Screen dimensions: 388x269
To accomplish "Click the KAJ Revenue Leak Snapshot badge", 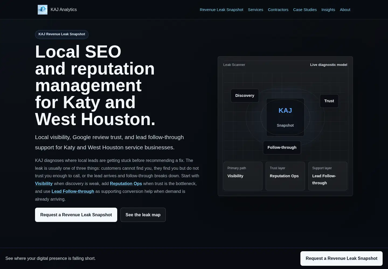I will point(62,34).
